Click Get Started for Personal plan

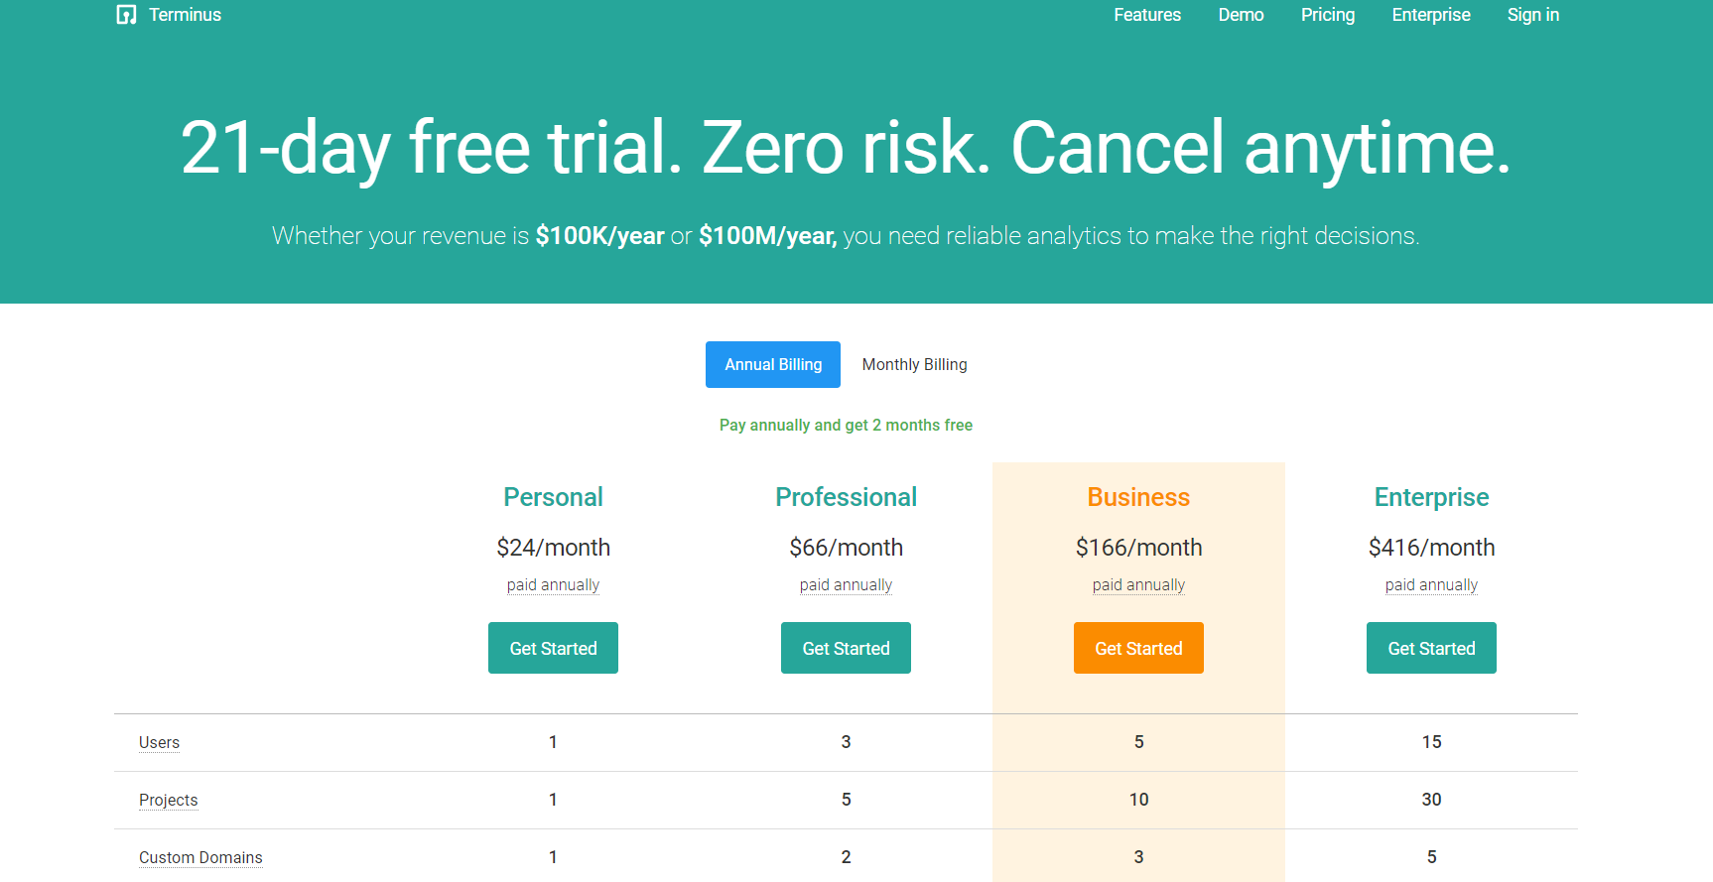[x=553, y=648]
